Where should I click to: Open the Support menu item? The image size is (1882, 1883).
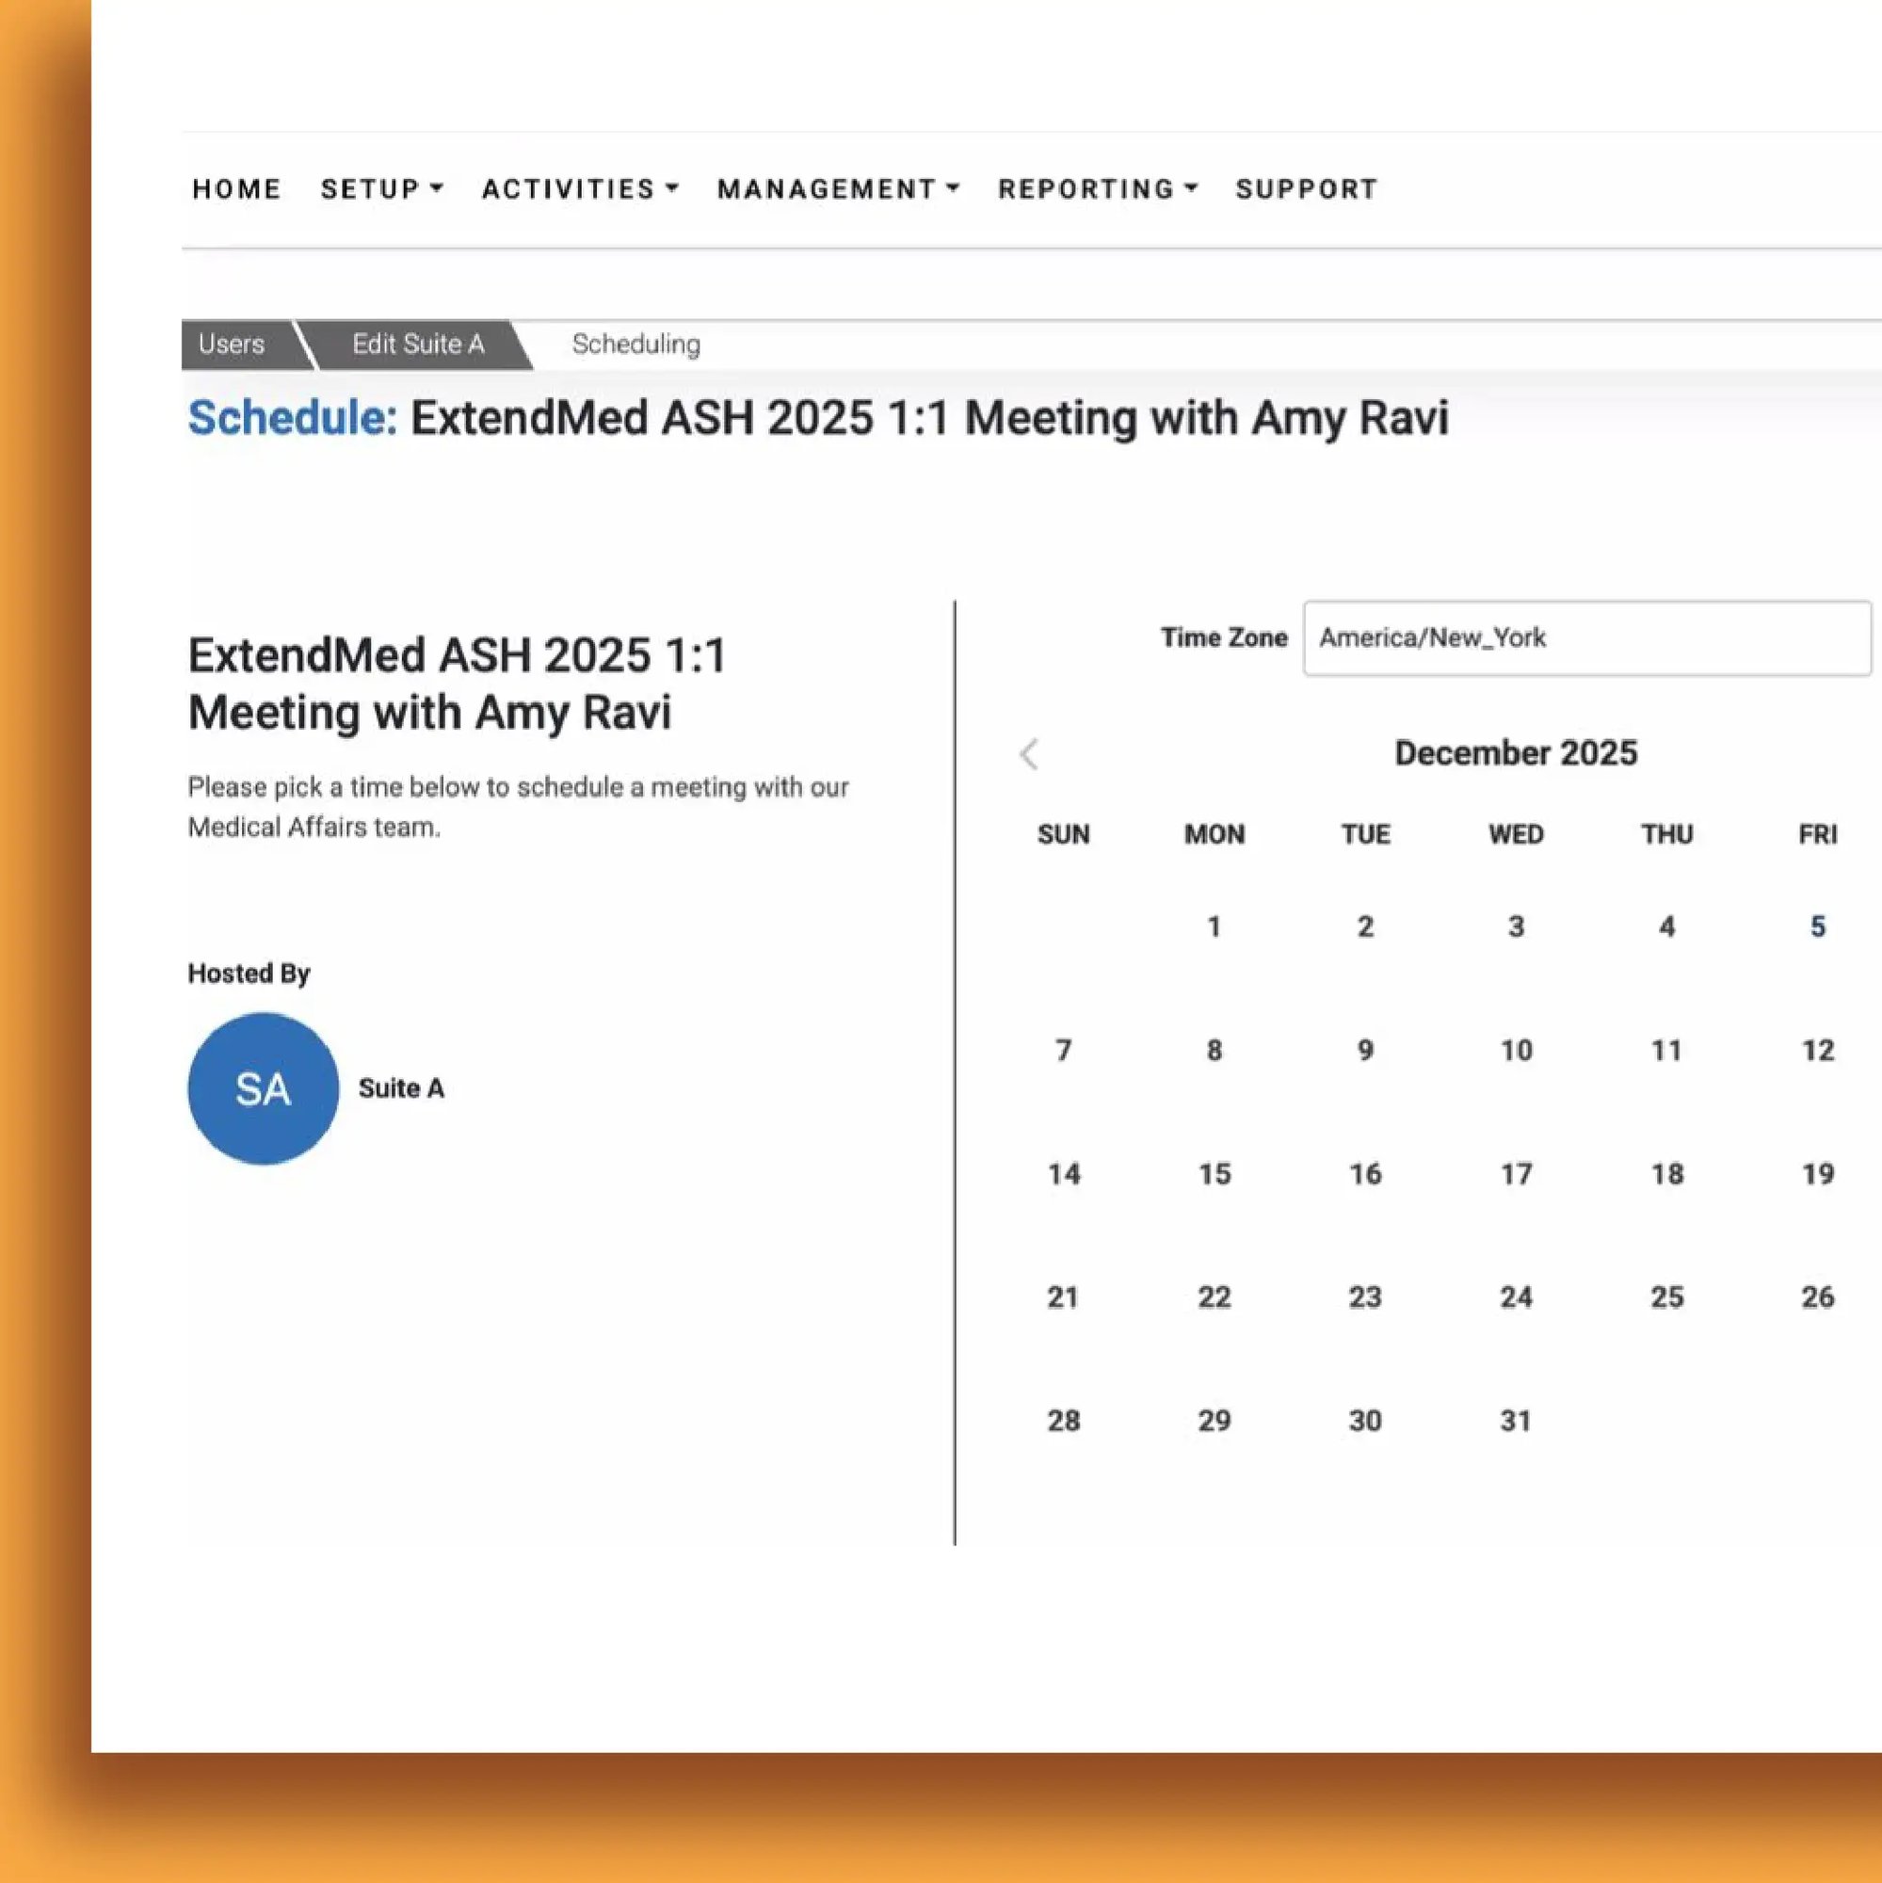tap(1305, 189)
